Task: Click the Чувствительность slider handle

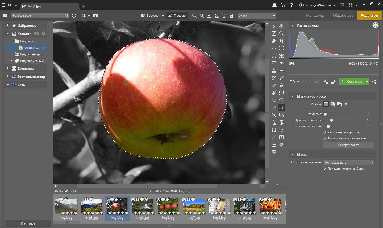Action: pyautogui.click(x=331, y=120)
